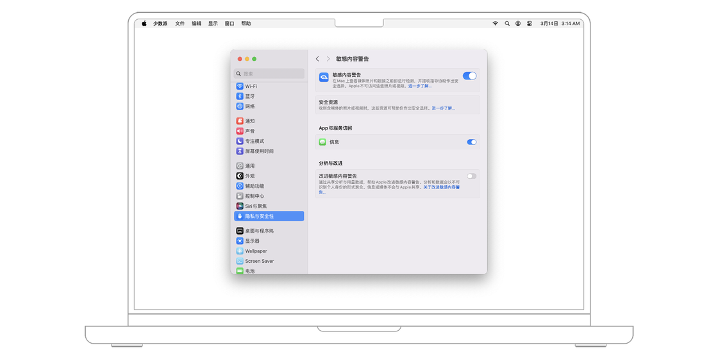Viewport: 718px width, 359px height.
Task: Click the search field (搜索)
Action: (269, 73)
